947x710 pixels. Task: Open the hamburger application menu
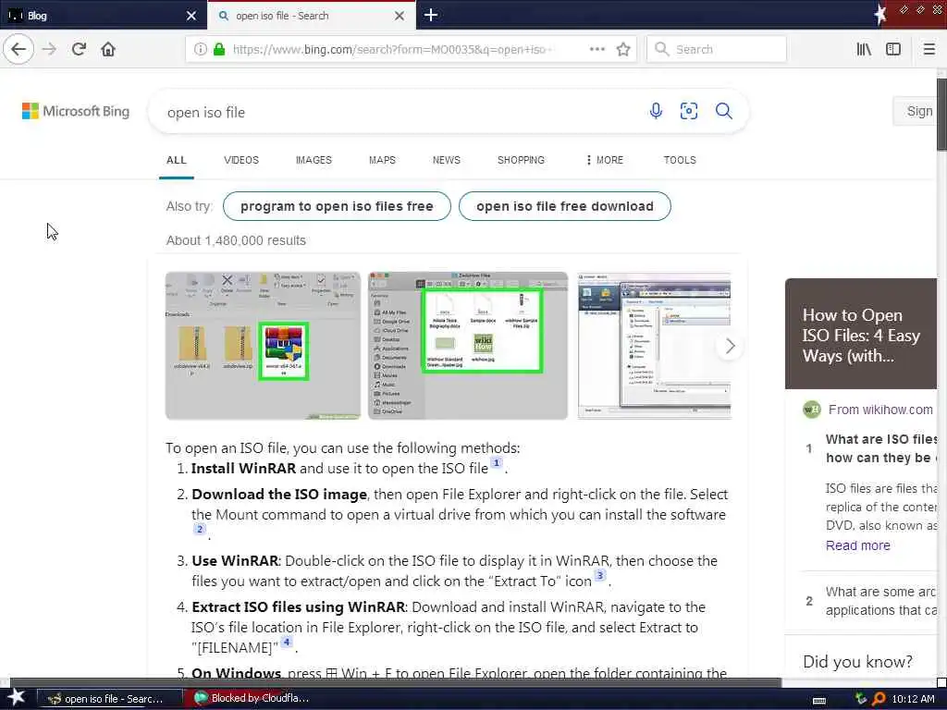[x=929, y=49]
